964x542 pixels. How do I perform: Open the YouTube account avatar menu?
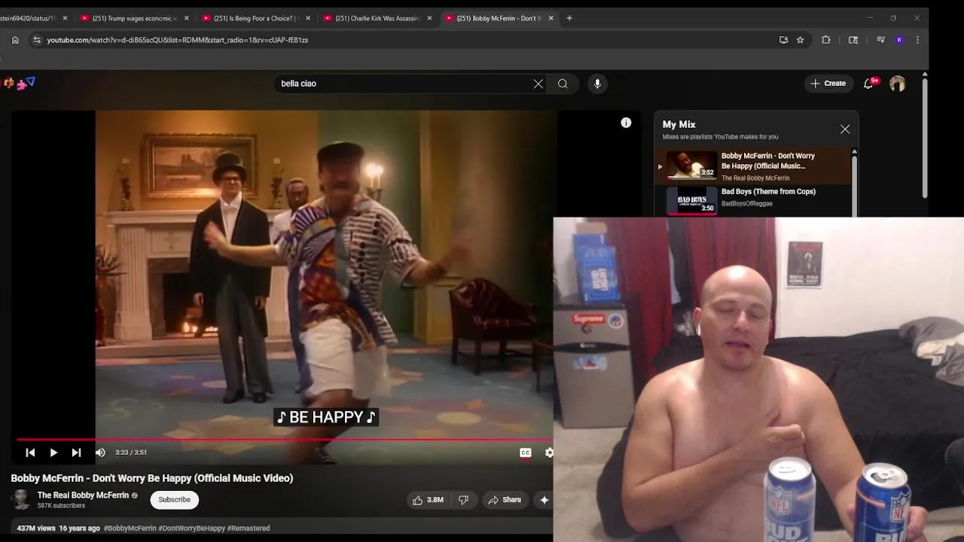[x=897, y=84]
